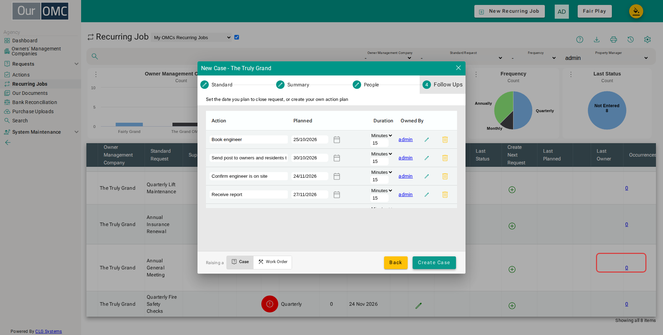Click the Not Entered Last Status circle
Screen dimensions: 663x335
[607, 110]
